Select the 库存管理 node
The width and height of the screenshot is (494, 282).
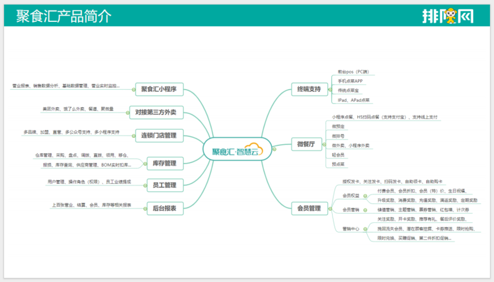(165, 163)
